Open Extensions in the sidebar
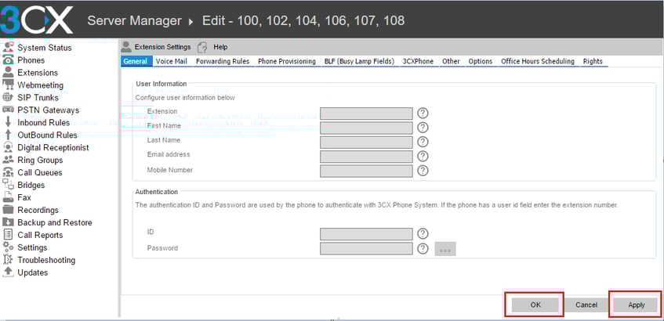Screen dimensions: 664x321 (x=38, y=73)
